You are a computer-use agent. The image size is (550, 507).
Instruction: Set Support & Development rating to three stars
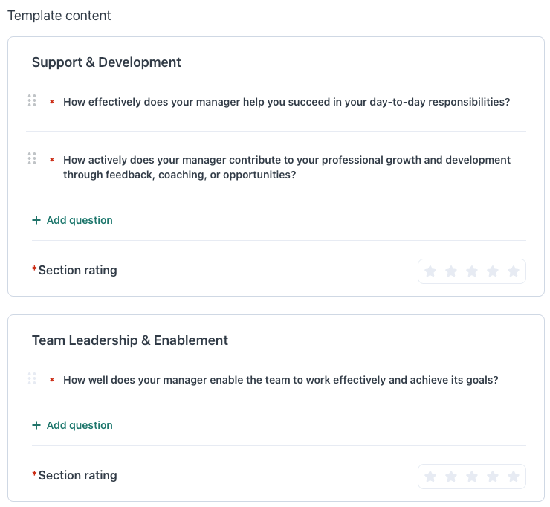tap(472, 271)
